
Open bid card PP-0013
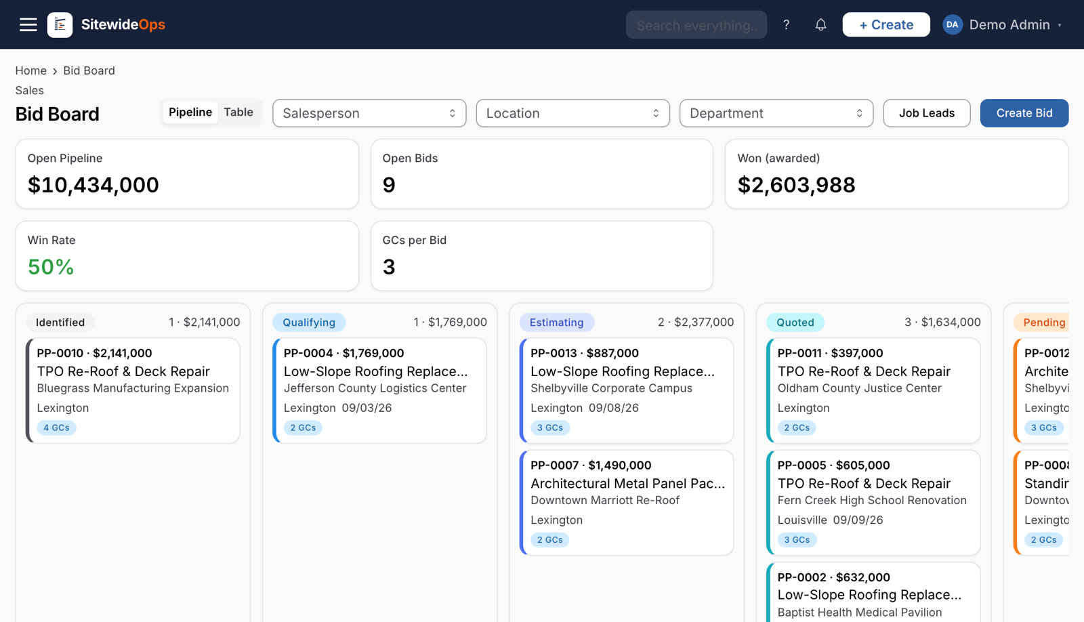click(627, 391)
